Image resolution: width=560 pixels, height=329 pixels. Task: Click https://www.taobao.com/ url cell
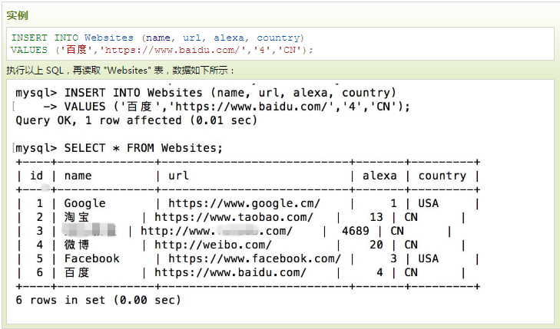234,217
